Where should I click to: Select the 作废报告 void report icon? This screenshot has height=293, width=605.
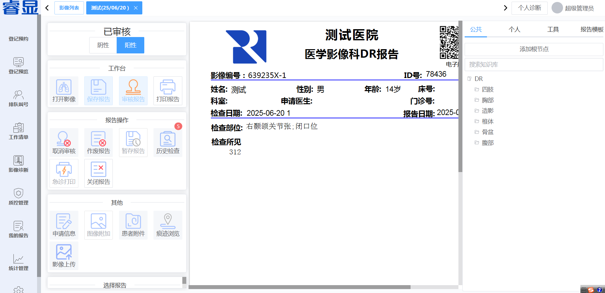click(x=98, y=142)
